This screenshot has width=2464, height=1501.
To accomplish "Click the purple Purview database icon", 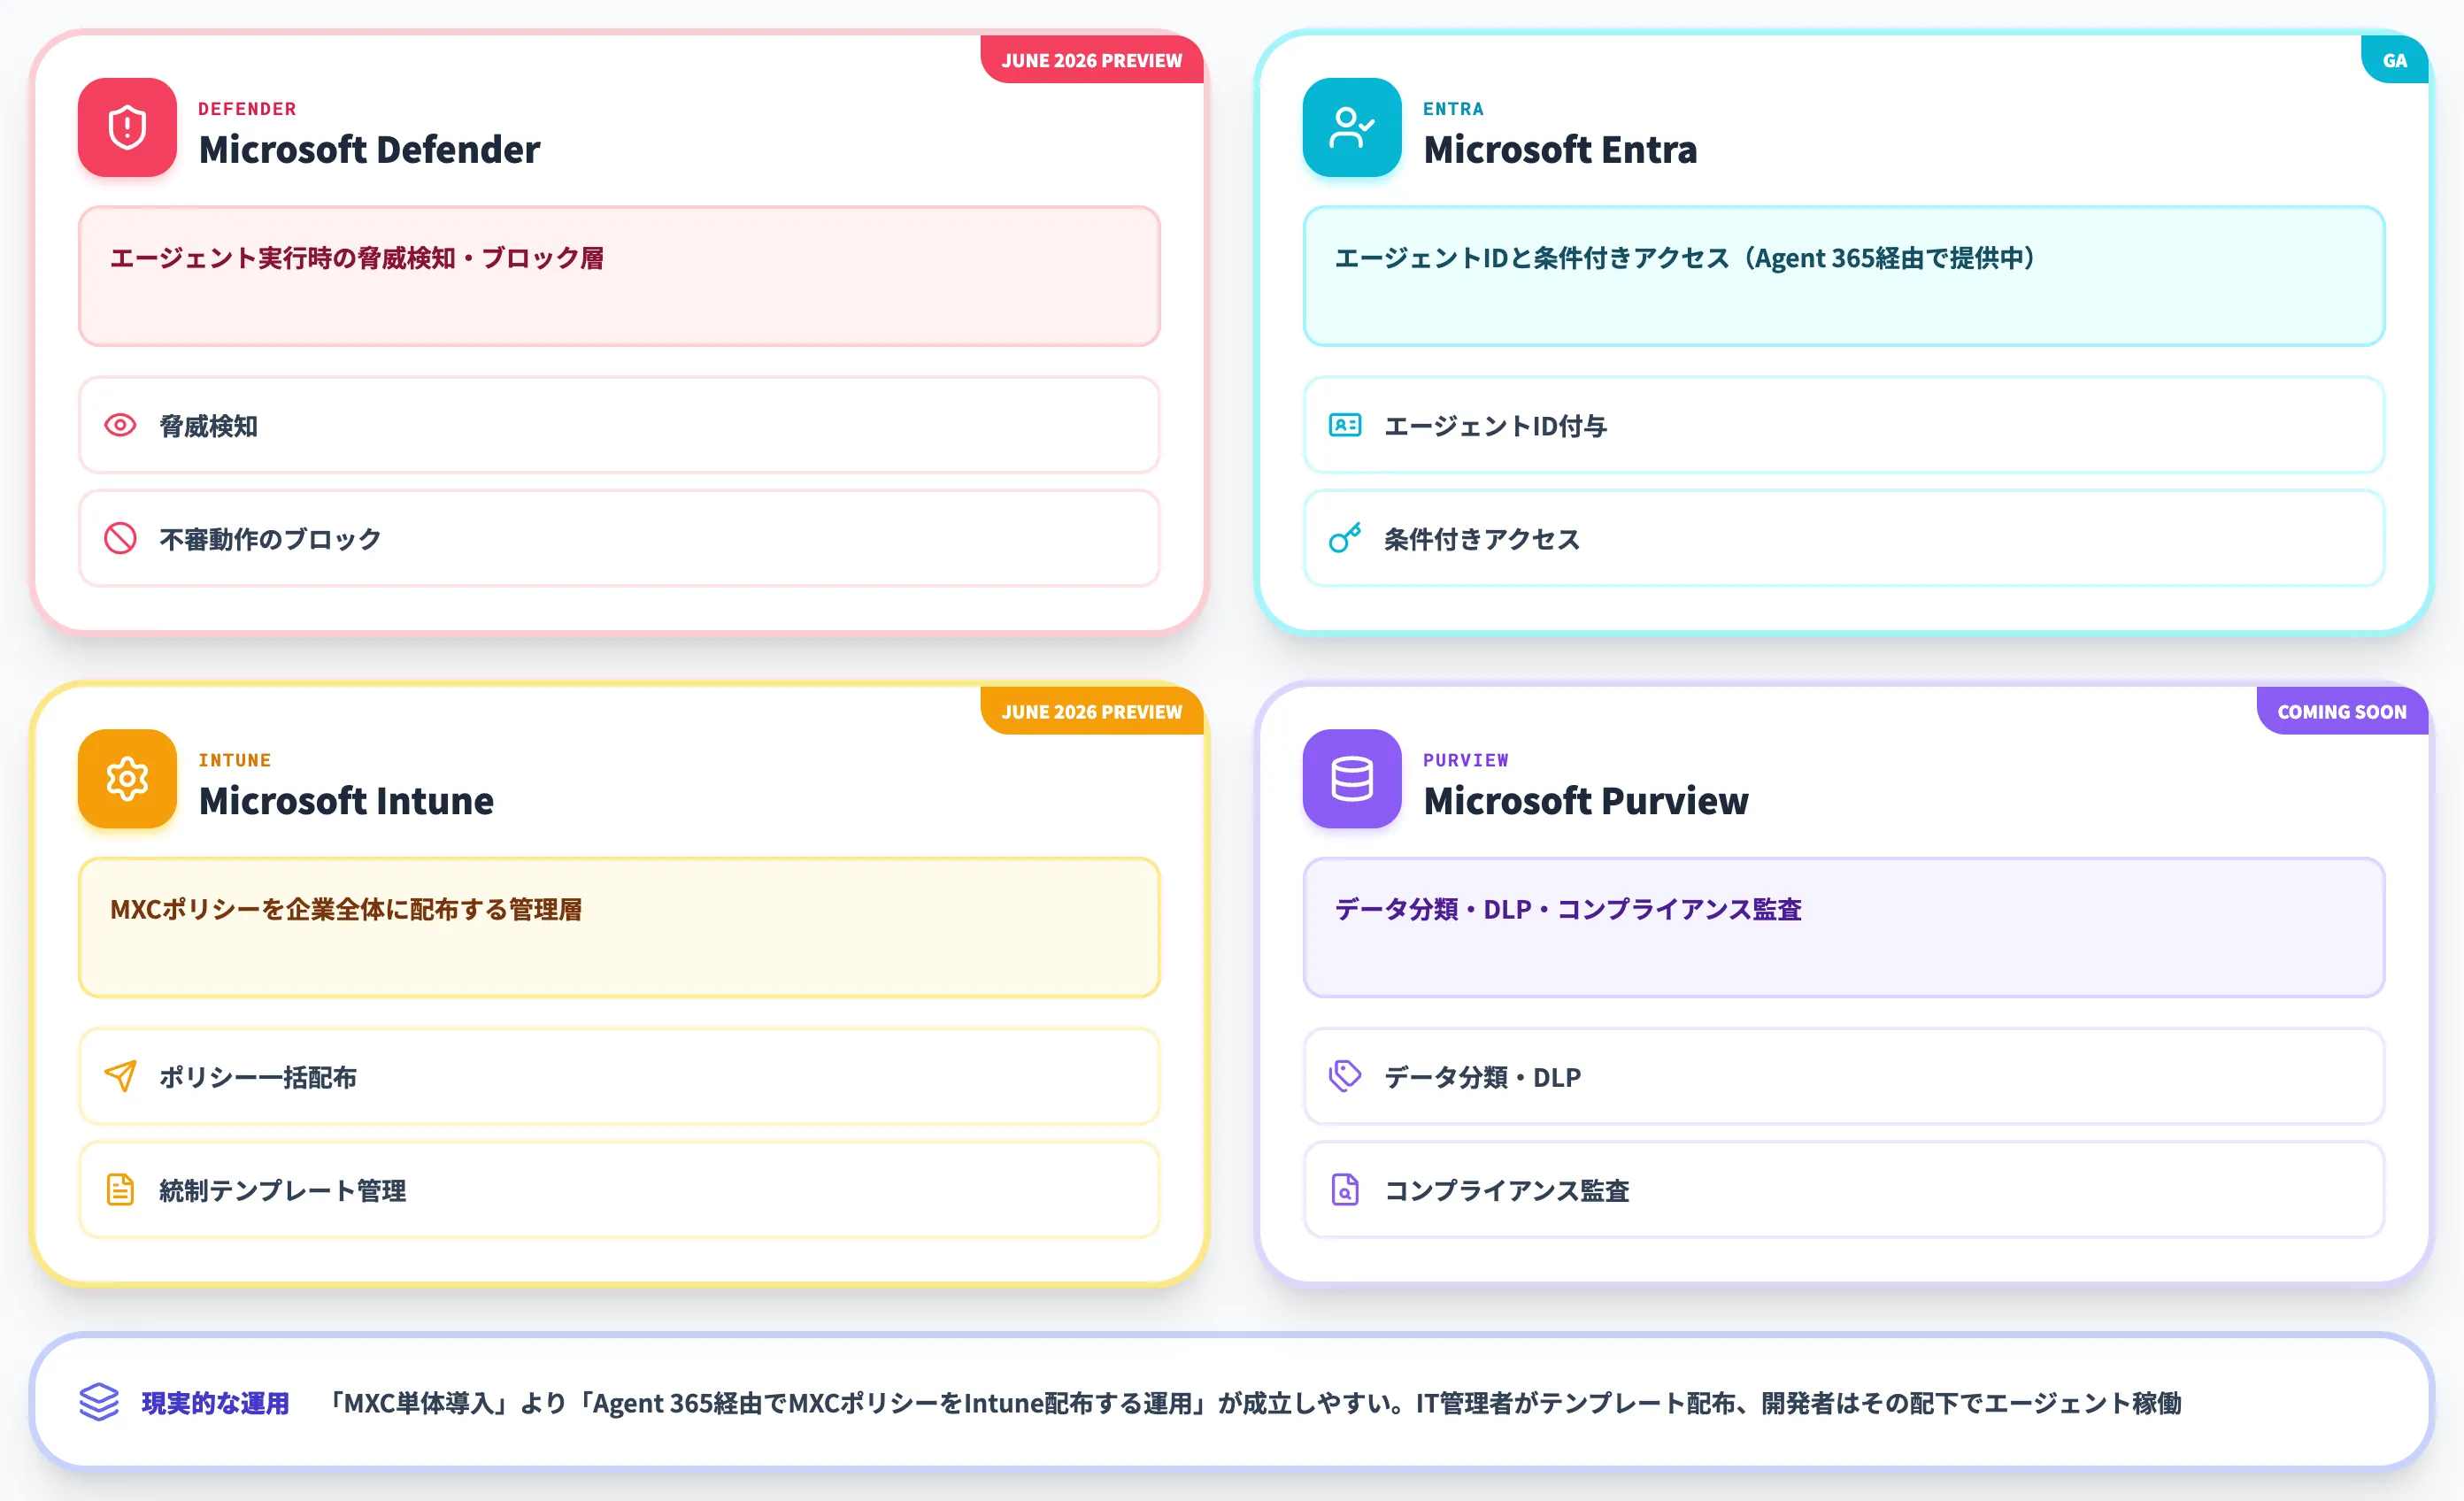I will [x=1351, y=778].
